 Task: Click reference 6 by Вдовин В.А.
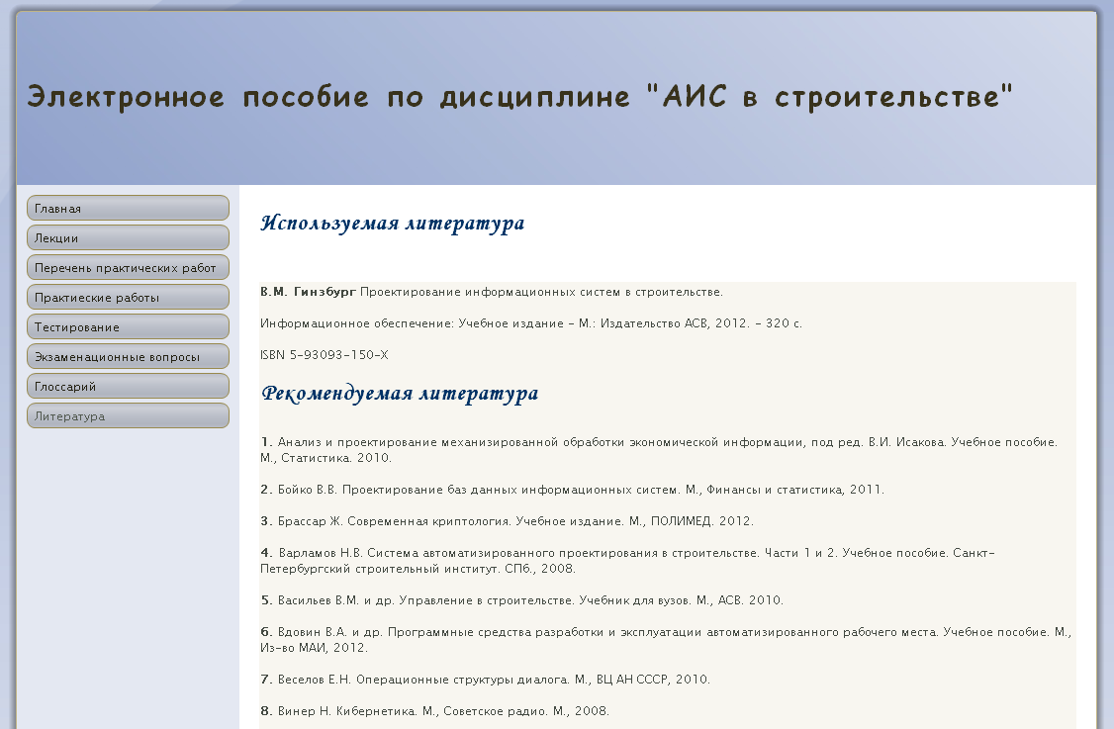(x=666, y=639)
